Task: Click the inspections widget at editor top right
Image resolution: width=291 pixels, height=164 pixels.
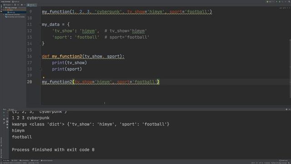Action: point(283,8)
